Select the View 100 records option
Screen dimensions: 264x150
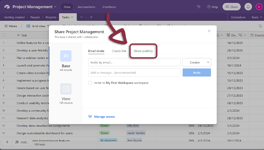pyautogui.click(x=66, y=94)
